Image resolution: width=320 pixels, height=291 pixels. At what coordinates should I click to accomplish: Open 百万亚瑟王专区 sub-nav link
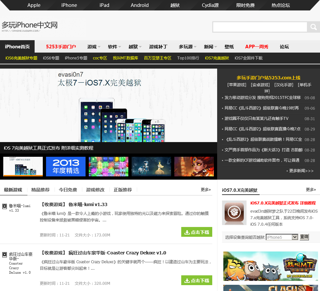click(157, 58)
